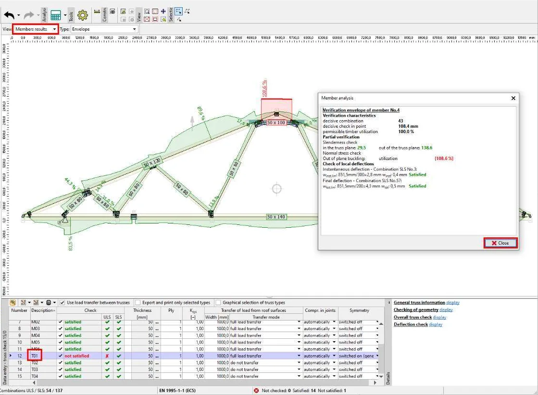This screenshot has width=538, height=395.
Task: Click the green image icon left of View label
Action: tap(123, 12)
